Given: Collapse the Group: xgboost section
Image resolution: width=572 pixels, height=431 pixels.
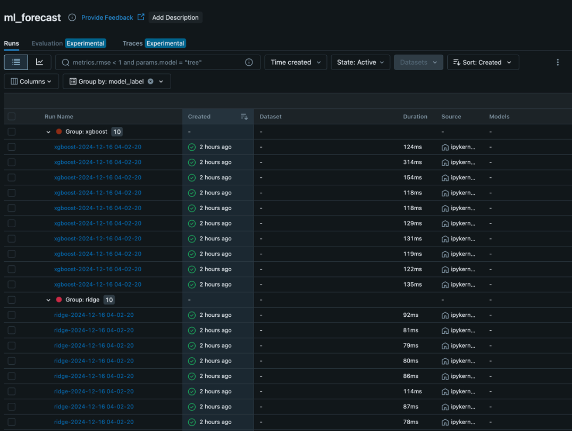Looking at the screenshot, I should [x=48, y=131].
